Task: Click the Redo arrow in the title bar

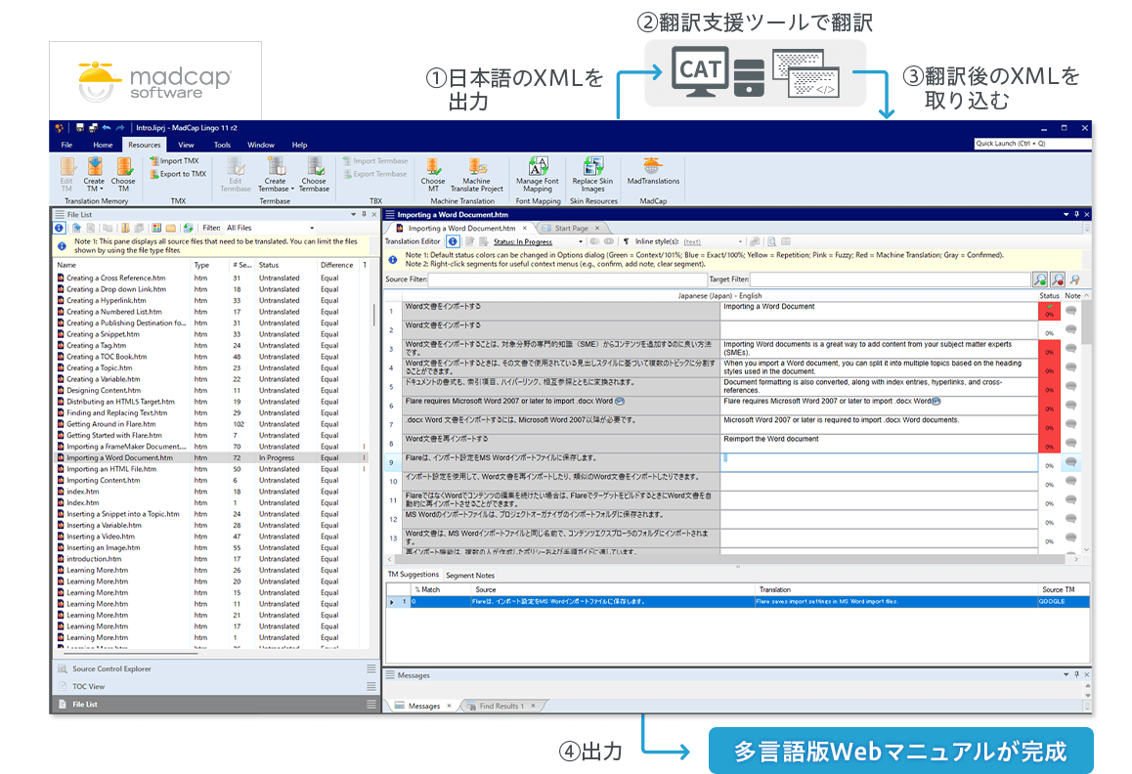Action: [x=120, y=128]
